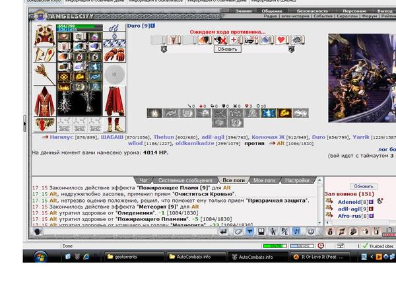
Task: Click the red gloves equipment slot
Action: 114,55
